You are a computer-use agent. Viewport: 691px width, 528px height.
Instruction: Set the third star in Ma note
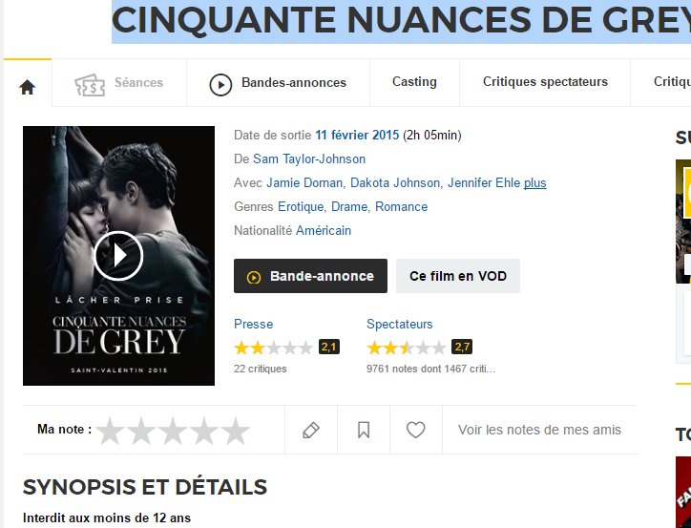173,431
